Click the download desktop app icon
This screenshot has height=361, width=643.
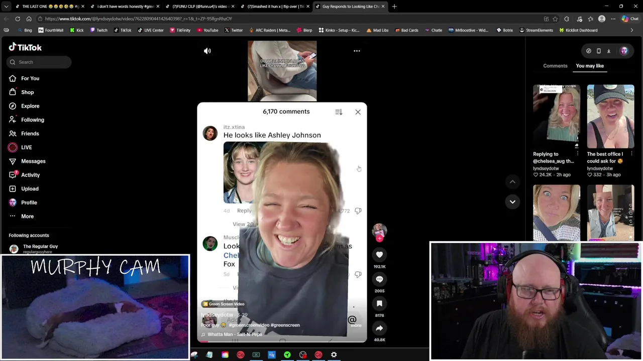(x=608, y=51)
